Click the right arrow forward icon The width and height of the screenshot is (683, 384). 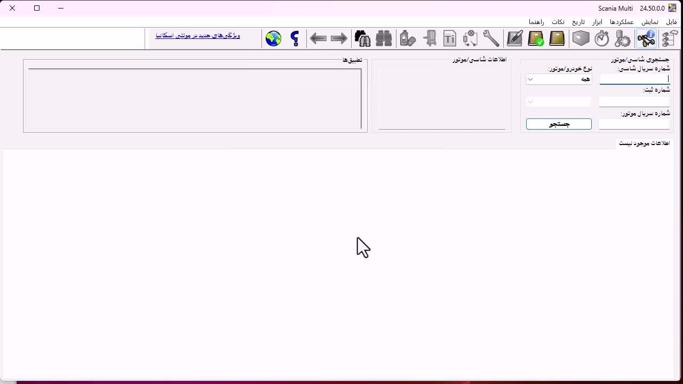click(x=339, y=38)
